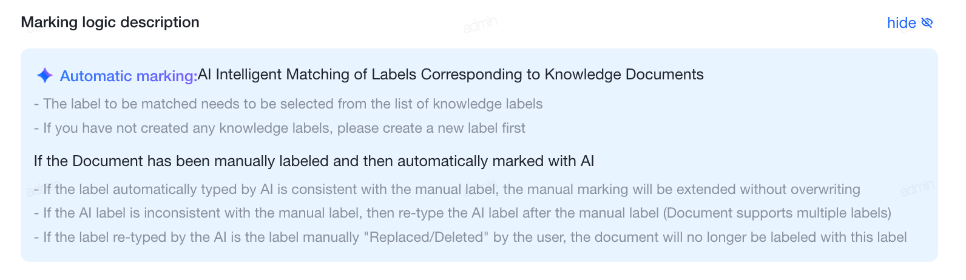
Task: Click the four-point sparkle AI icon
Action: (x=45, y=75)
